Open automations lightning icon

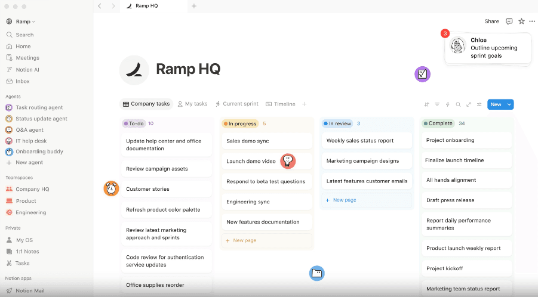click(x=447, y=104)
